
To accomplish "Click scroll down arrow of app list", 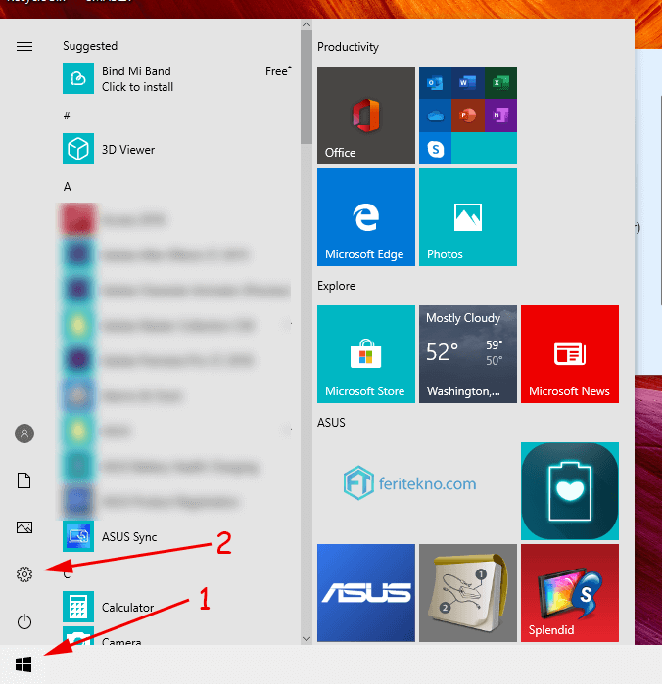I will [x=307, y=639].
